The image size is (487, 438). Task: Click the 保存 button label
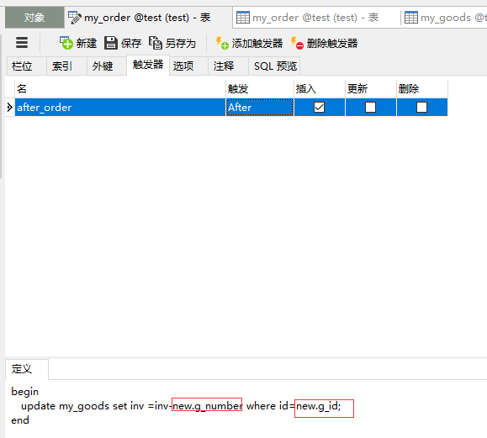point(131,43)
